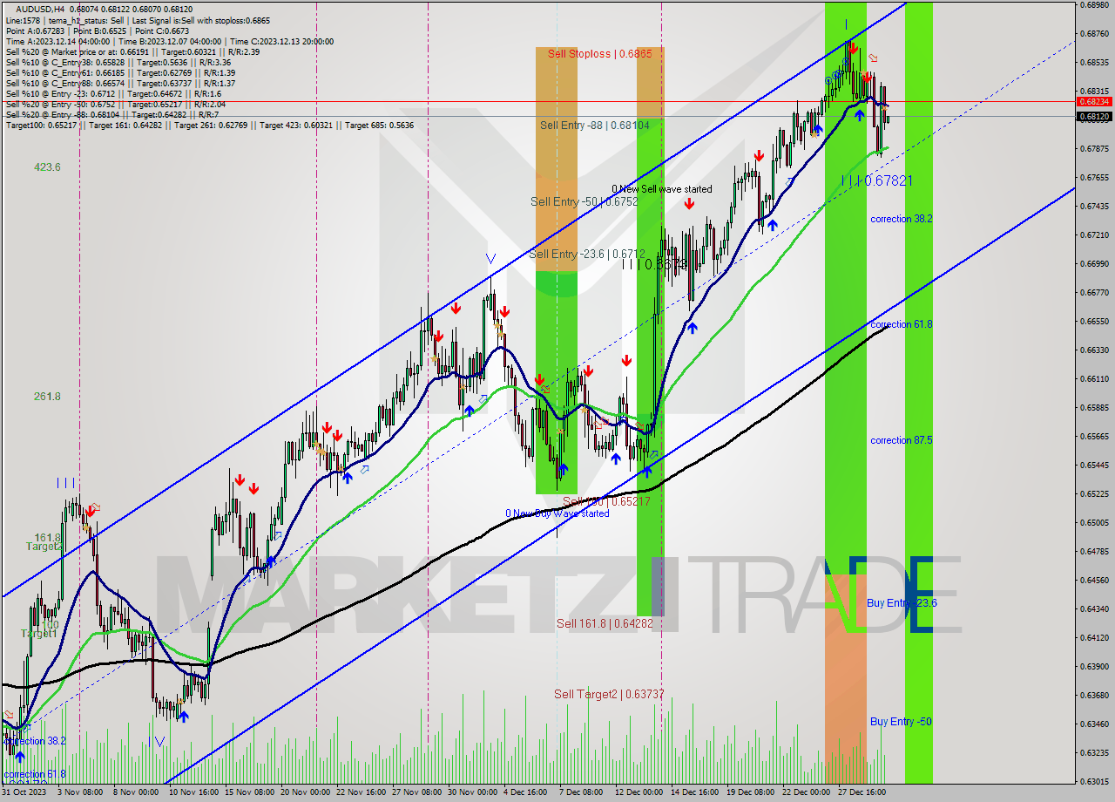Click 'Sell 100 | 0.65217' label
1115x802 pixels.
[606, 501]
